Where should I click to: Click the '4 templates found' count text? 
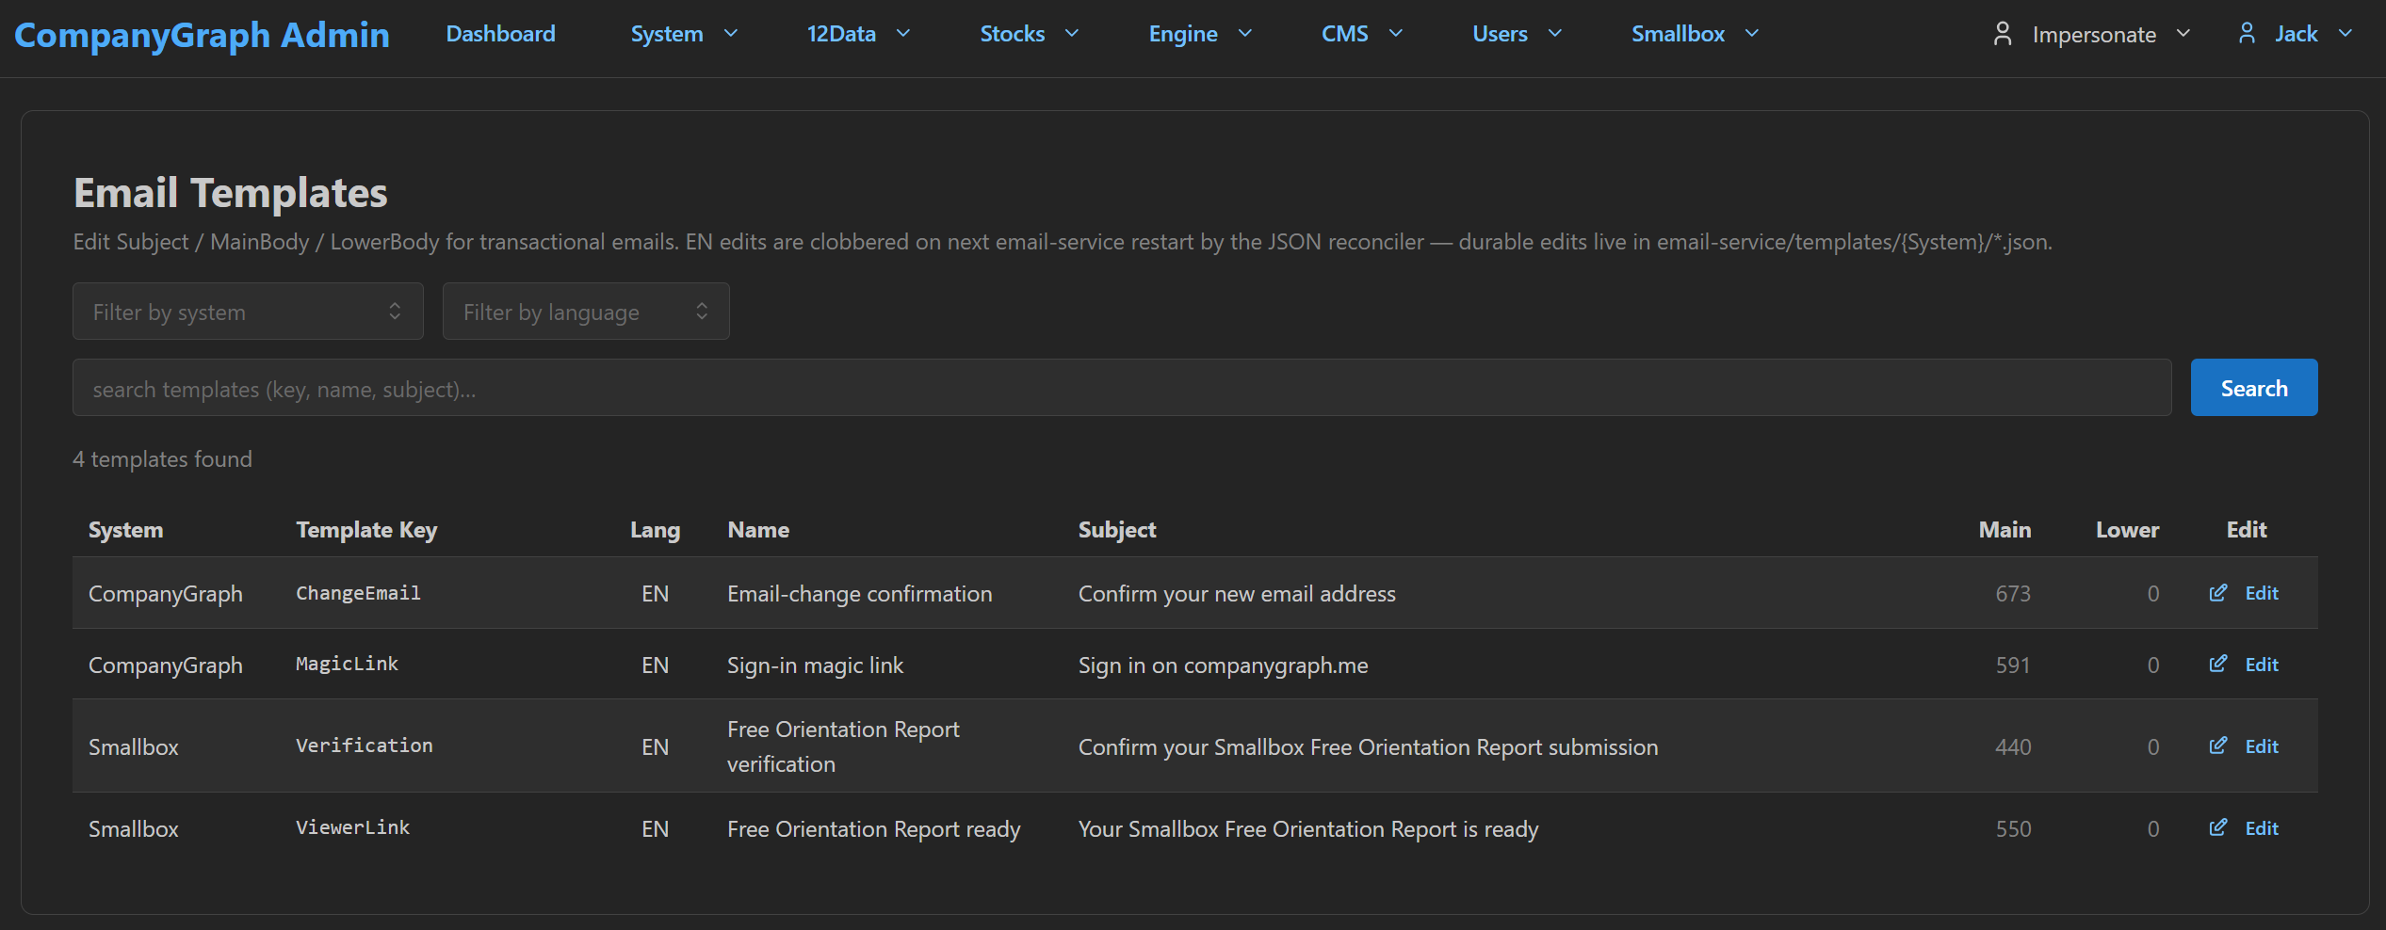[x=162, y=459]
